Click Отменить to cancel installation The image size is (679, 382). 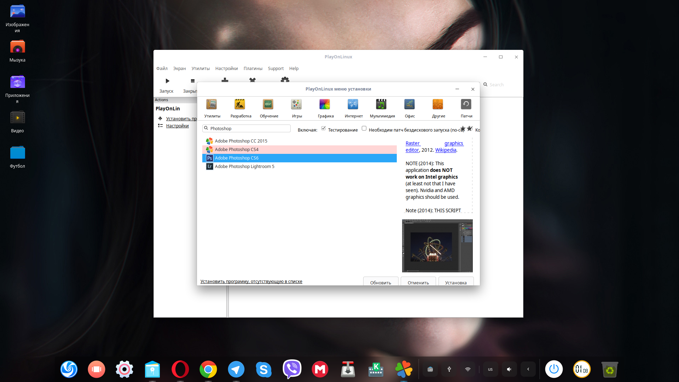pyautogui.click(x=418, y=282)
